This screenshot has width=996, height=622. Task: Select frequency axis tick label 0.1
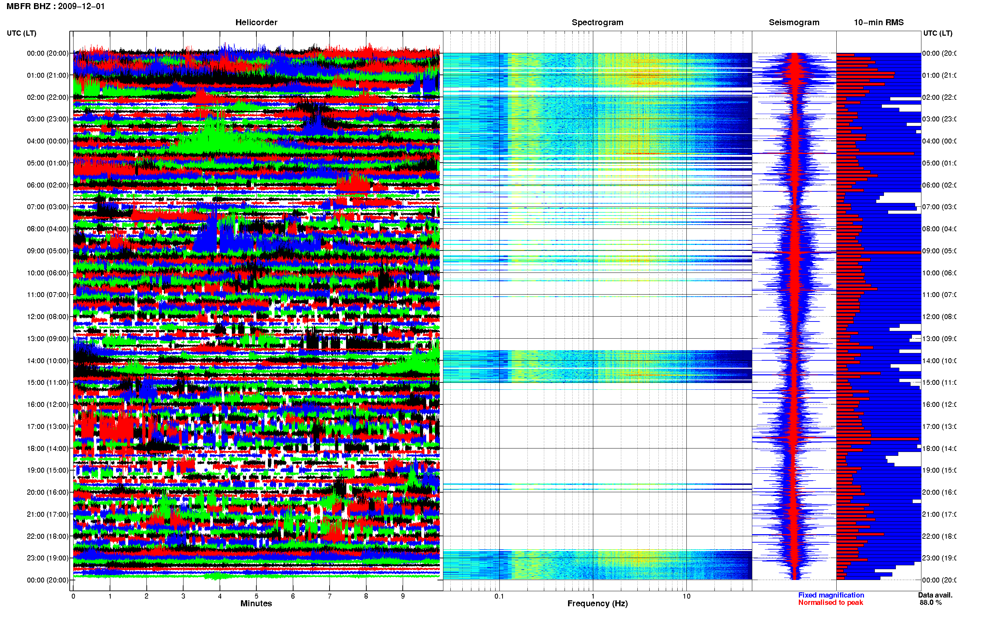coord(499,596)
